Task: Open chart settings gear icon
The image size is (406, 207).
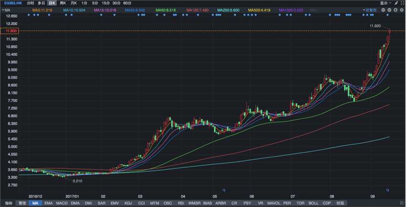Action: 402,10
